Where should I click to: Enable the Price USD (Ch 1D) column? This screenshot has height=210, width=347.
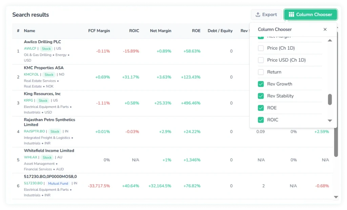coord(261,60)
